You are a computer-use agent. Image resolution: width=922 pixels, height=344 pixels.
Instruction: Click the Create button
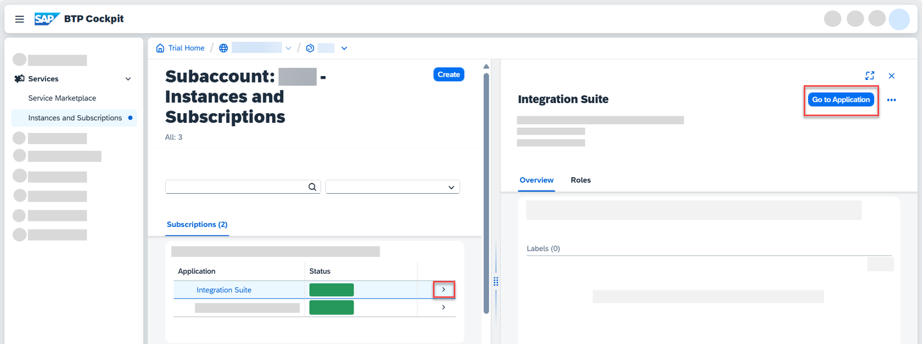click(449, 75)
